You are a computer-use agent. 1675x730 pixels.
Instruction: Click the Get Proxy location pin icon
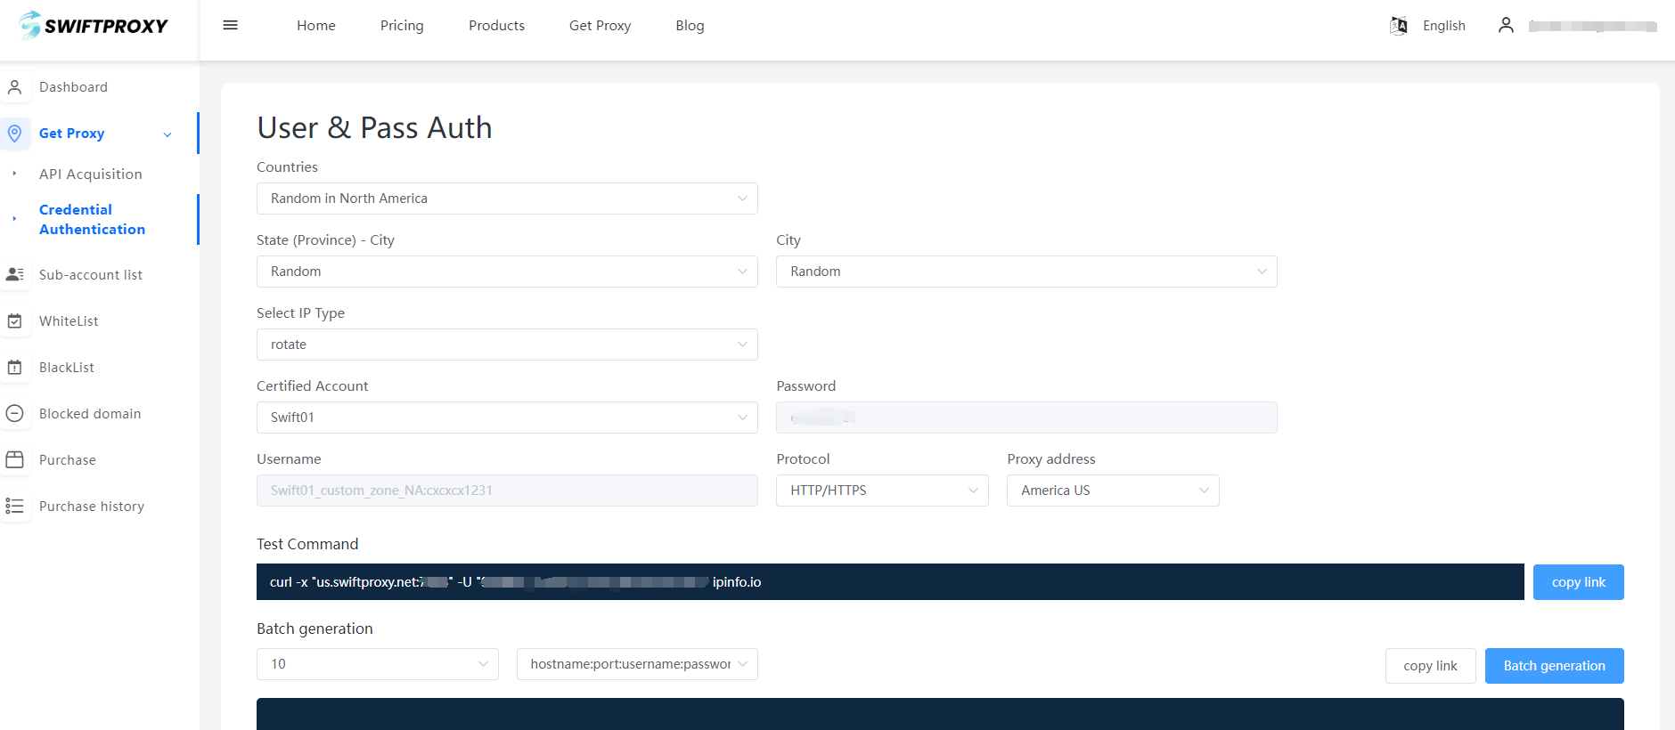pos(14,134)
